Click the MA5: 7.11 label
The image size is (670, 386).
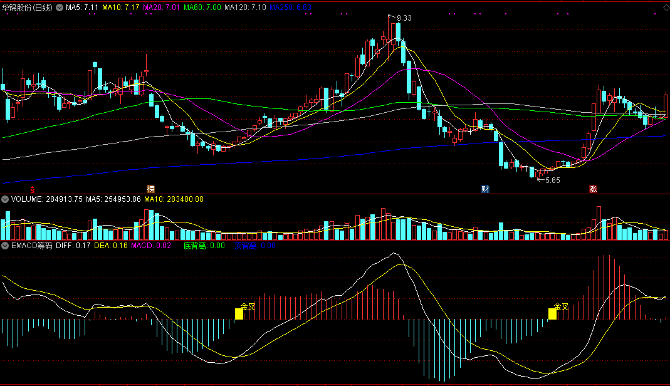point(82,8)
